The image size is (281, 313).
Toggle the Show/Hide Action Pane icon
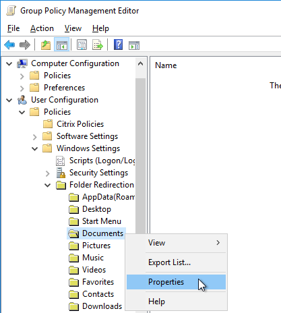click(134, 45)
